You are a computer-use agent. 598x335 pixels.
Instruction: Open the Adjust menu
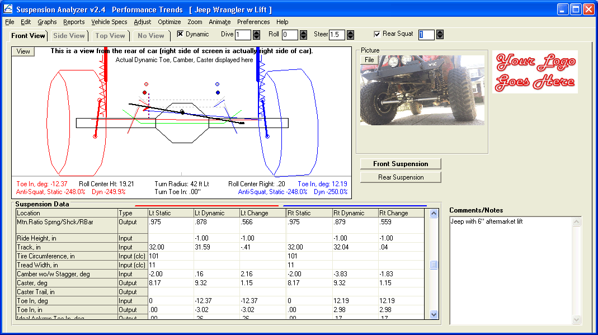tap(143, 22)
